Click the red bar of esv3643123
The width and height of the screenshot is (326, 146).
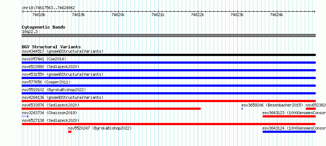pos(289,116)
